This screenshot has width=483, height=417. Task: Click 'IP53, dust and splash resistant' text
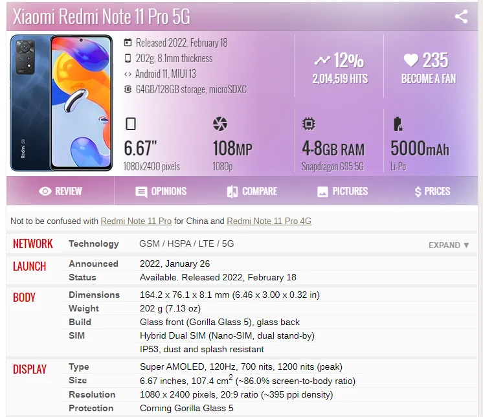pos(202,349)
